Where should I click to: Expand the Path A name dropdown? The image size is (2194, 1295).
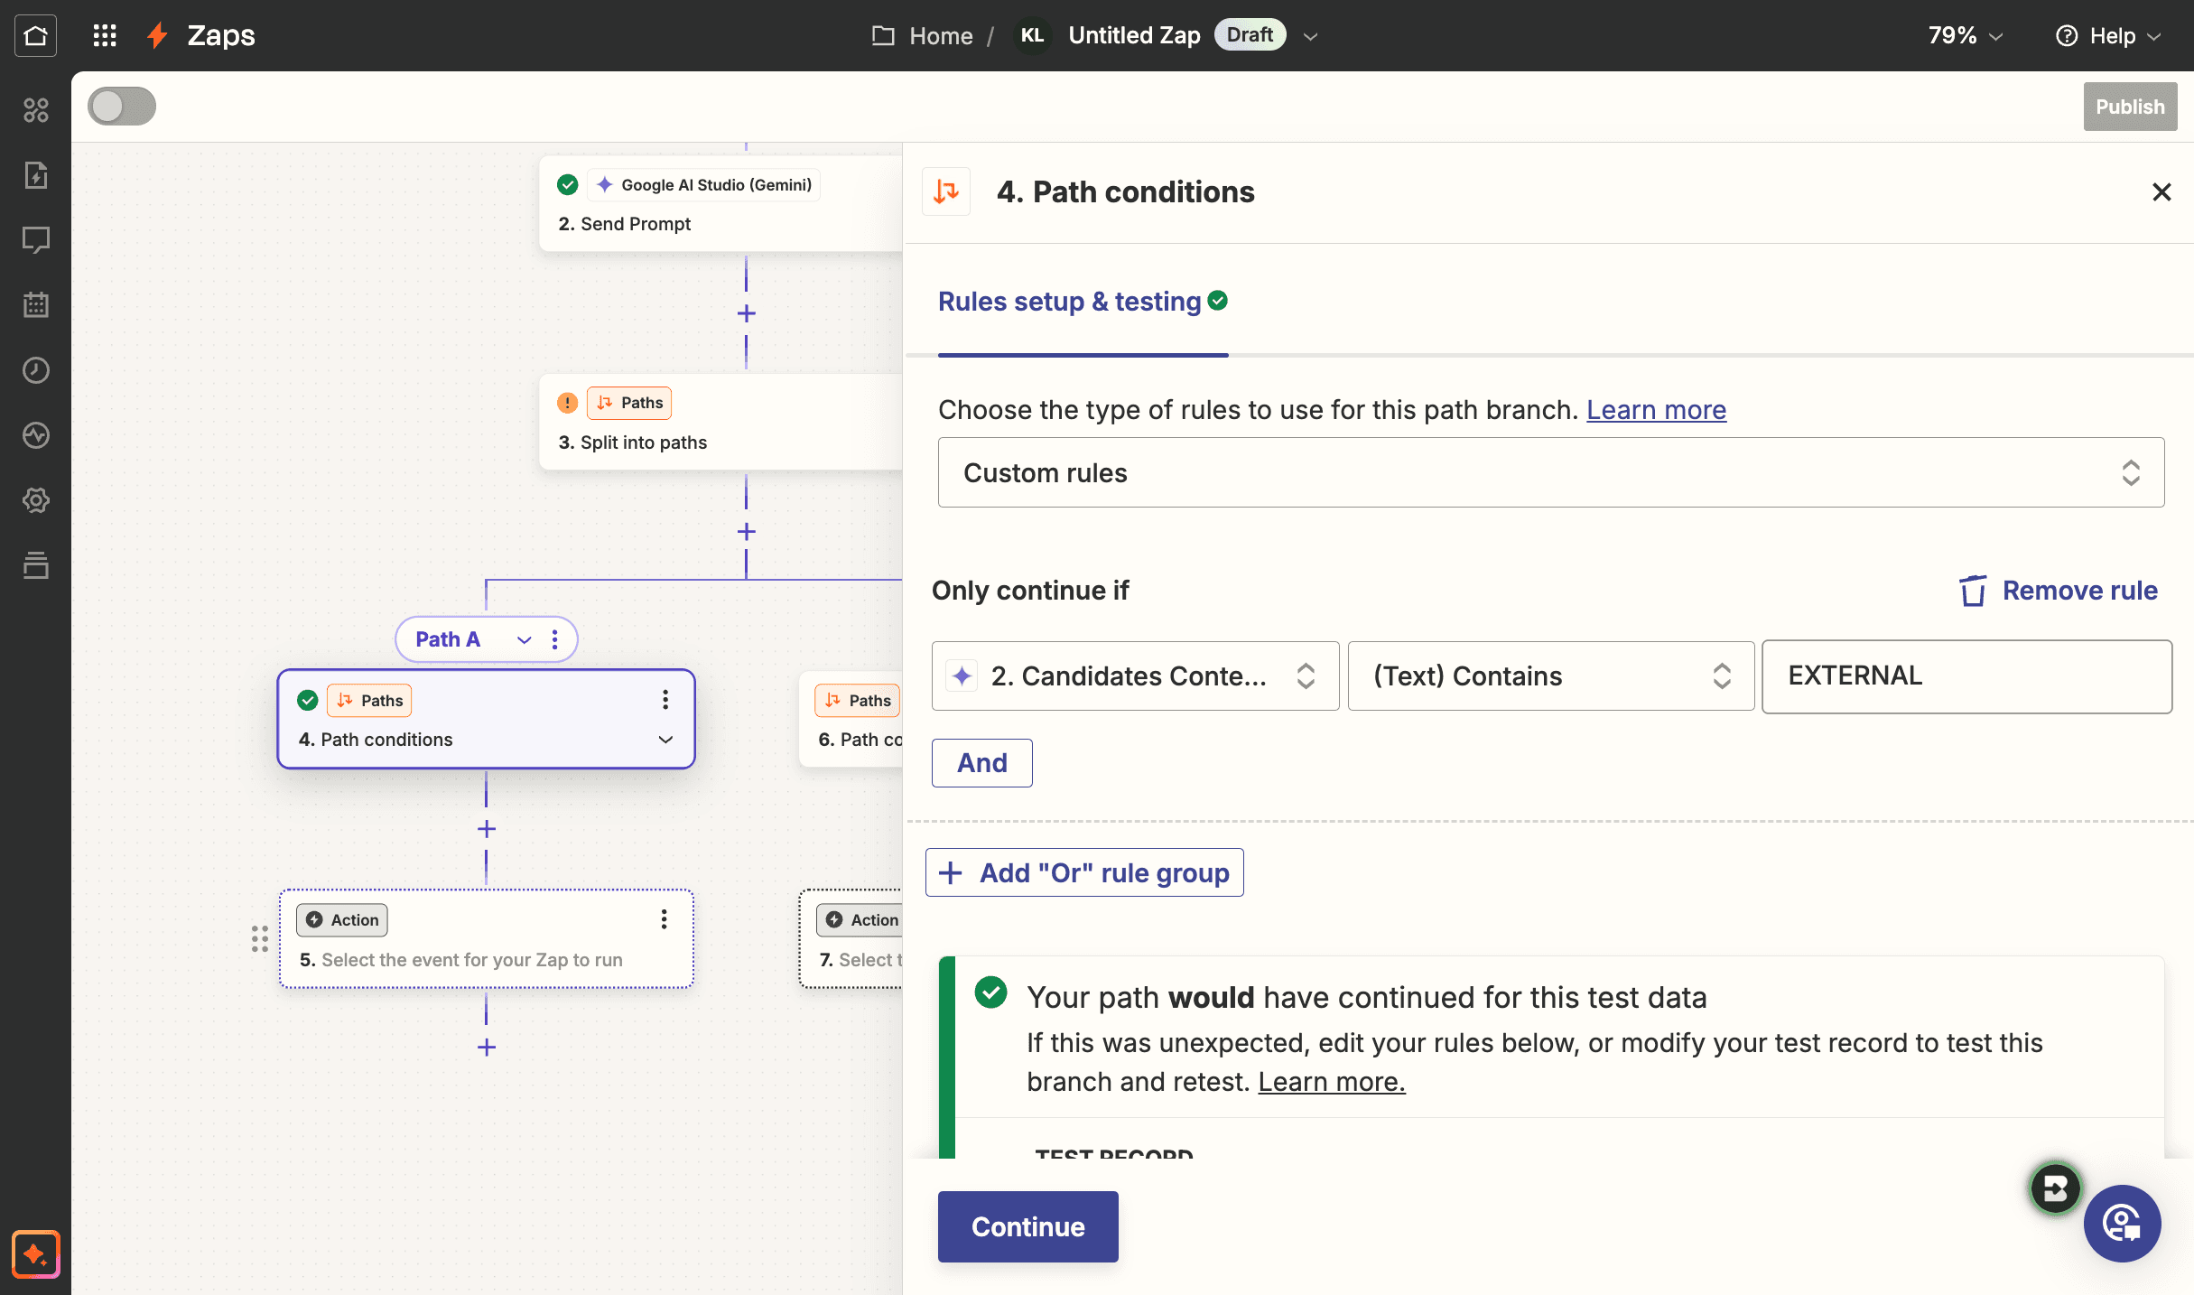click(524, 639)
